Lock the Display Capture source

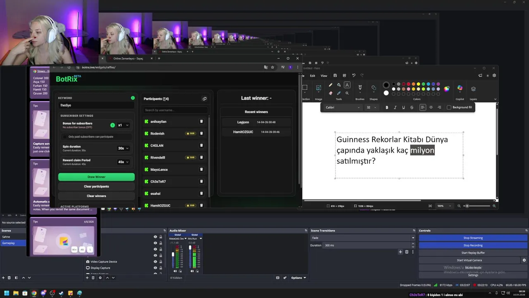[161, 268]
